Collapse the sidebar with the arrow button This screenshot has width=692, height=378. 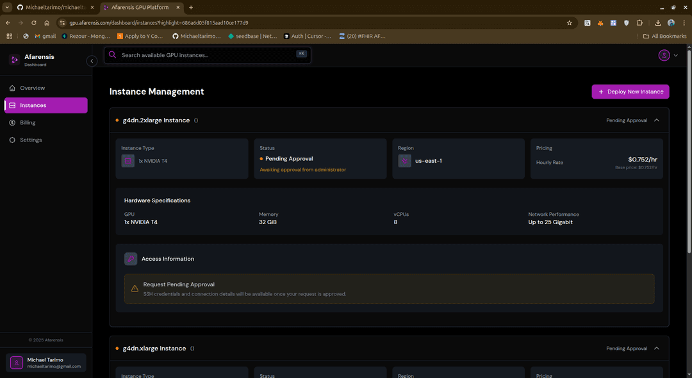(92, 60)
